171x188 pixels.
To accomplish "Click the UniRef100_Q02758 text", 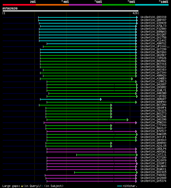I will tap(153, 37).
